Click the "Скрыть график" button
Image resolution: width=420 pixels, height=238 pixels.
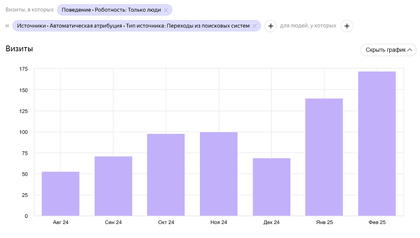385,50
